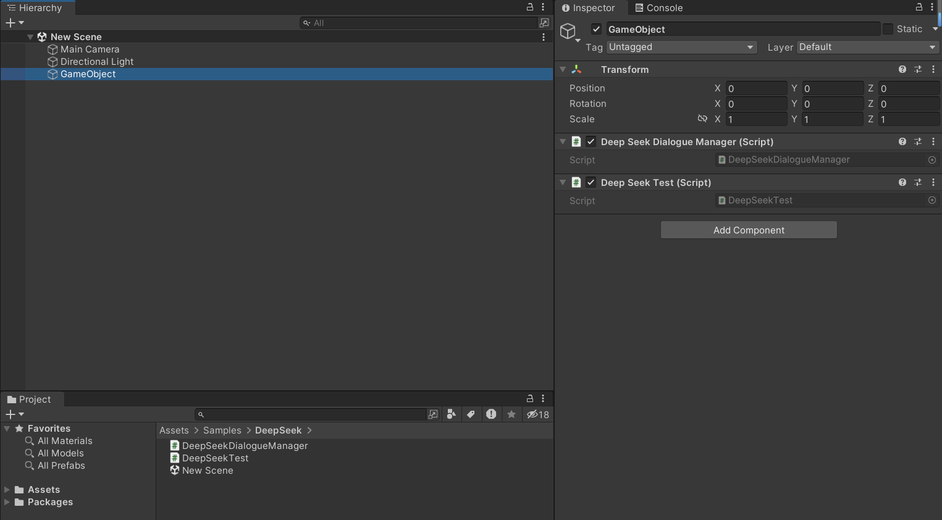Toggle the Static checkbox

click(x=888, y=29)
